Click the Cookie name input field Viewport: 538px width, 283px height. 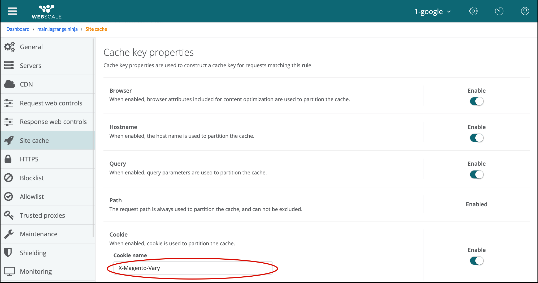click(x=193, y=268)
